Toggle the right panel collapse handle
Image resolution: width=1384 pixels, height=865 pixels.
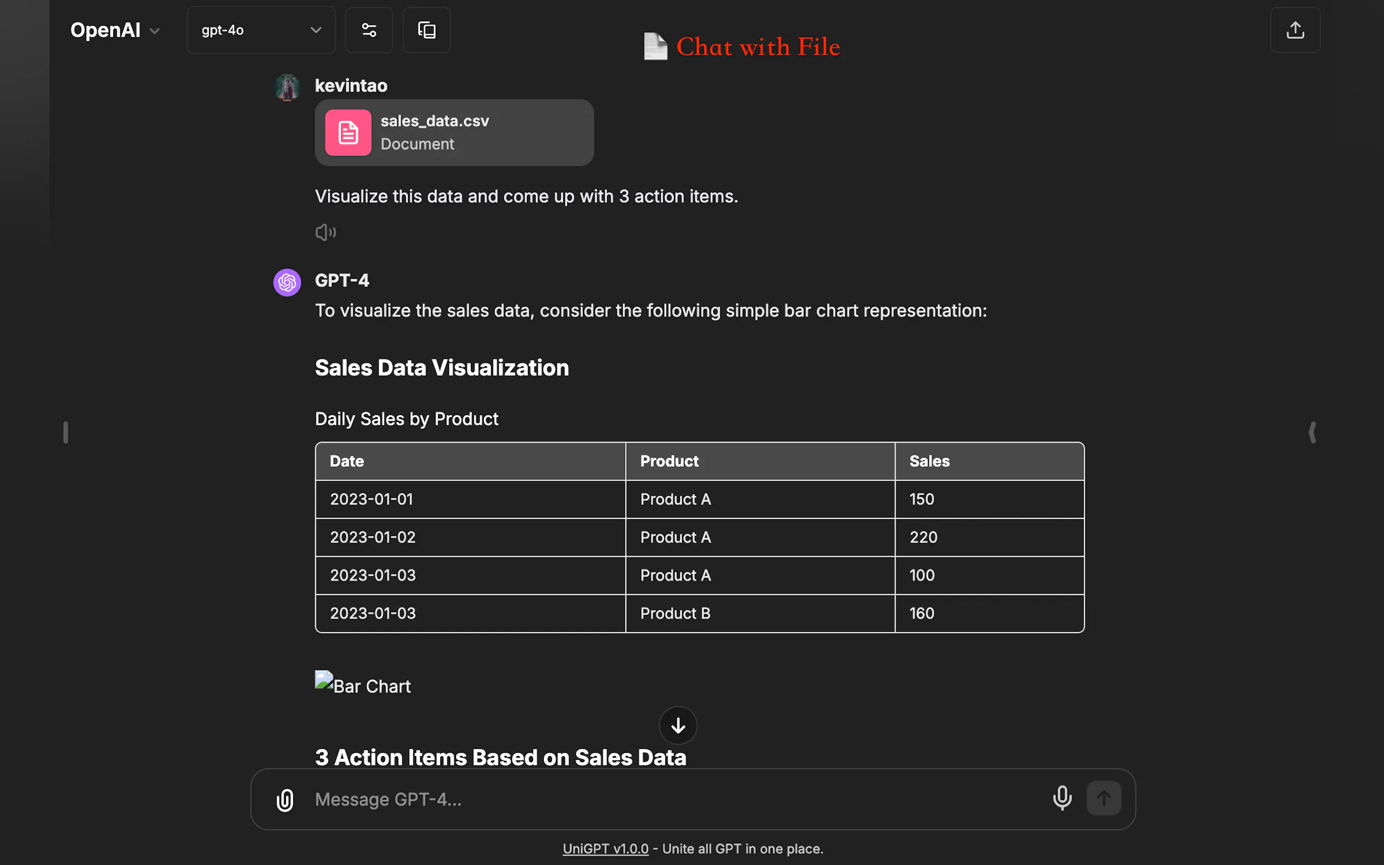point(1312,432)
